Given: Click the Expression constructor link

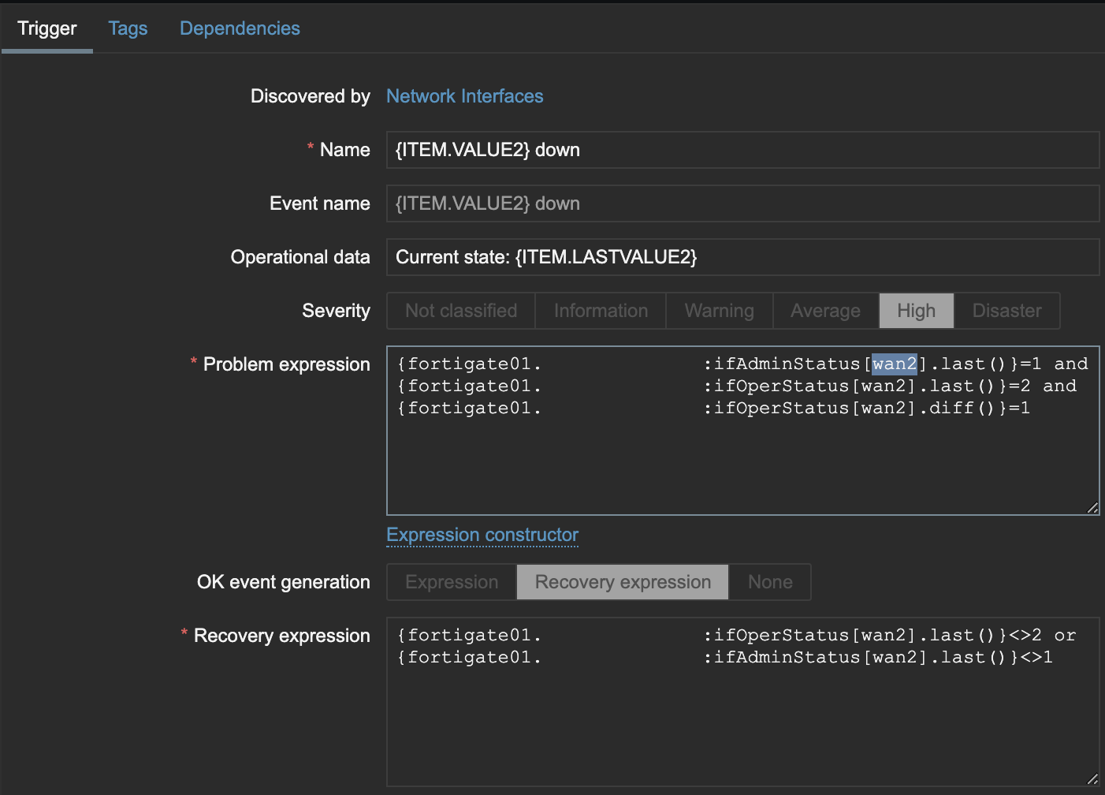Looking at the screenshot, I should pyautogui.click(x=482, y=535).
